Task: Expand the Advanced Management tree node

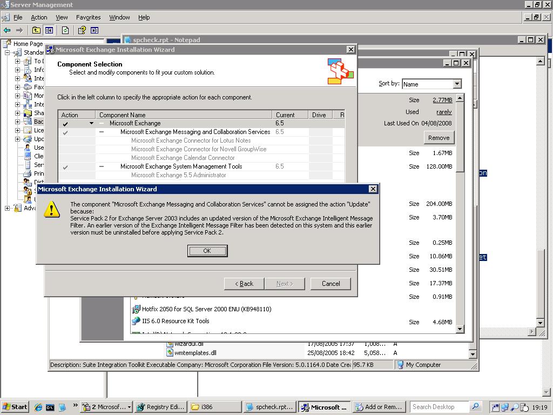Action: coord(7,208)
